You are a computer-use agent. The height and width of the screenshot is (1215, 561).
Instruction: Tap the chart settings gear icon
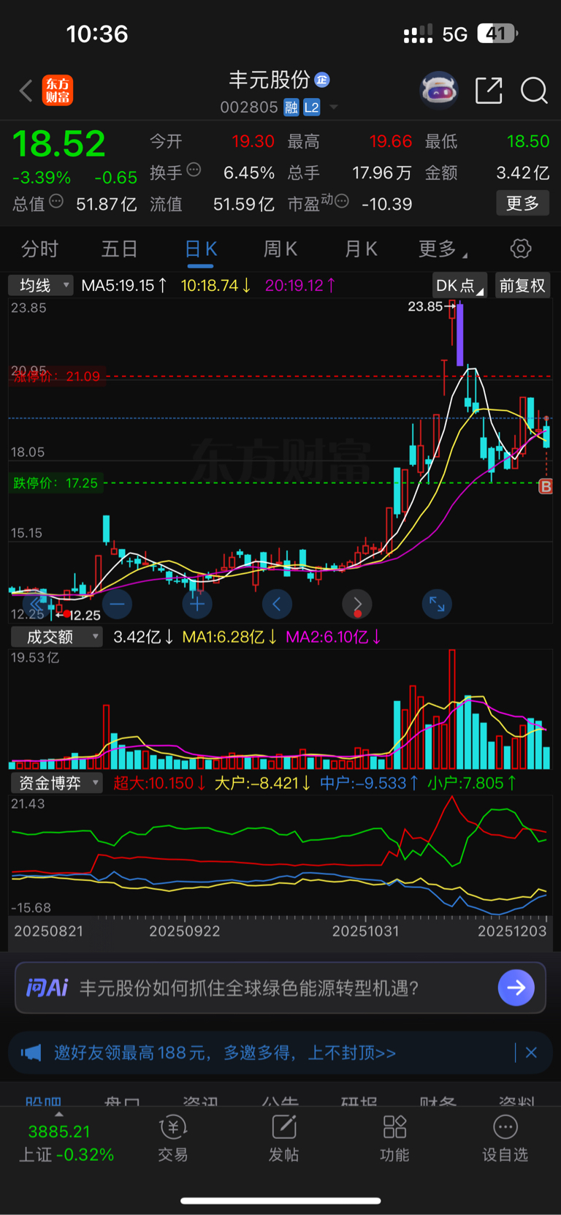521,249
